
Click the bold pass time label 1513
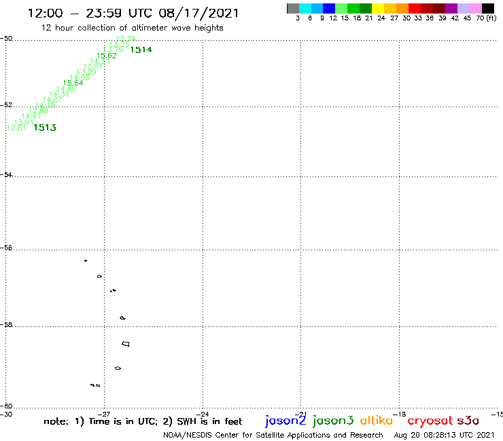(45, 128)
